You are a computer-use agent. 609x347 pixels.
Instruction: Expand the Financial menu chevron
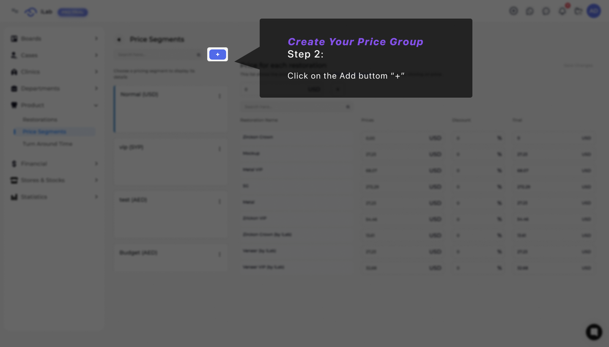[x=96, y=164]
